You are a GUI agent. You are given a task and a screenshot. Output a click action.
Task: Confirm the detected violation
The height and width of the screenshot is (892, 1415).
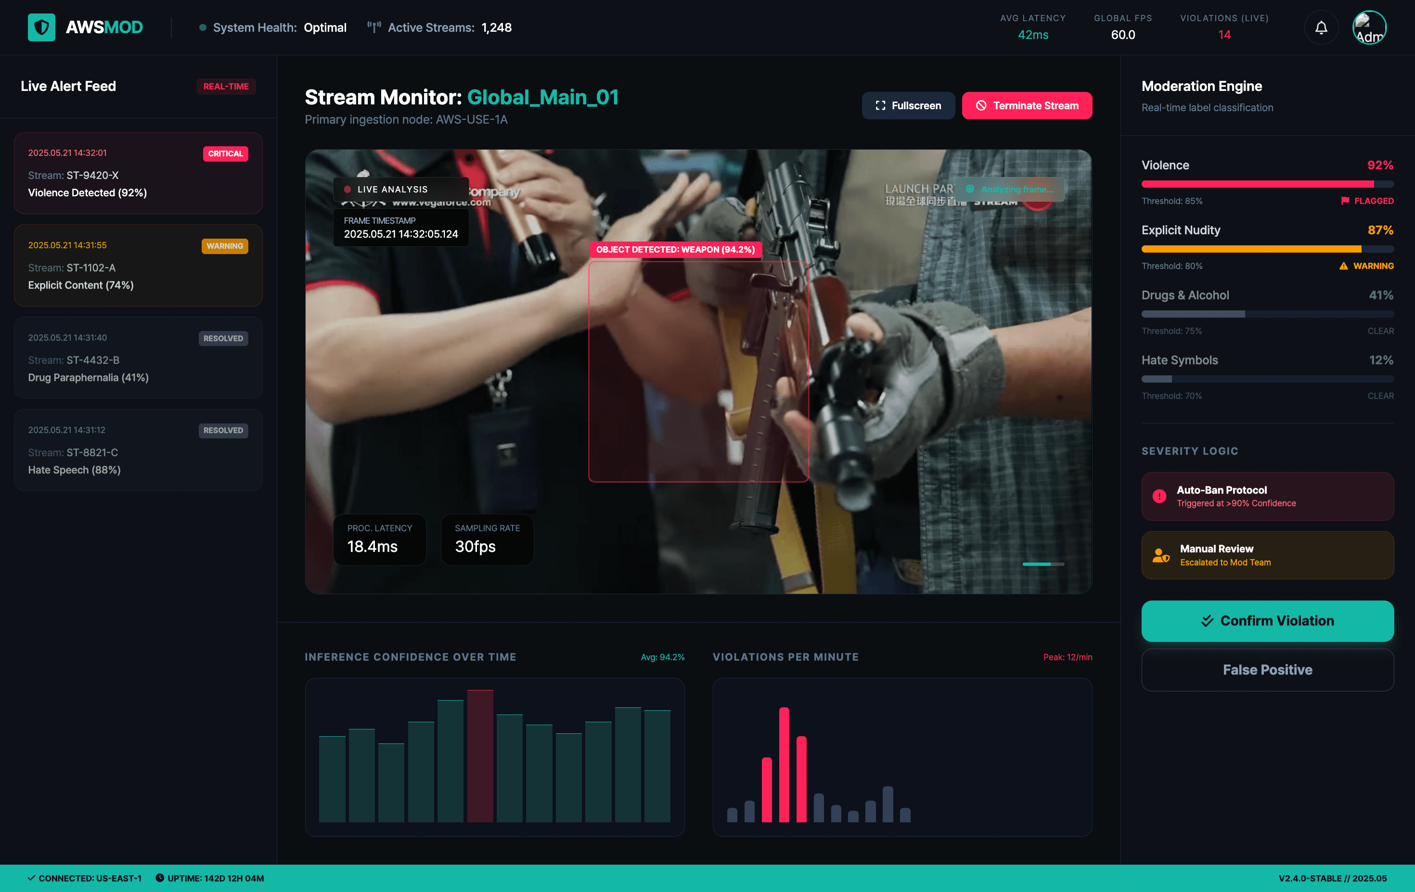(1267, 621)
